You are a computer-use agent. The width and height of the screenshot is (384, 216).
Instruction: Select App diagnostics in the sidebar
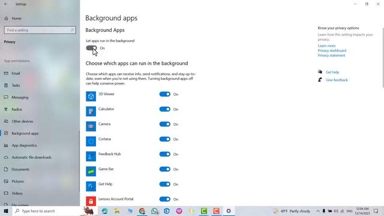[x=40, y=145]
